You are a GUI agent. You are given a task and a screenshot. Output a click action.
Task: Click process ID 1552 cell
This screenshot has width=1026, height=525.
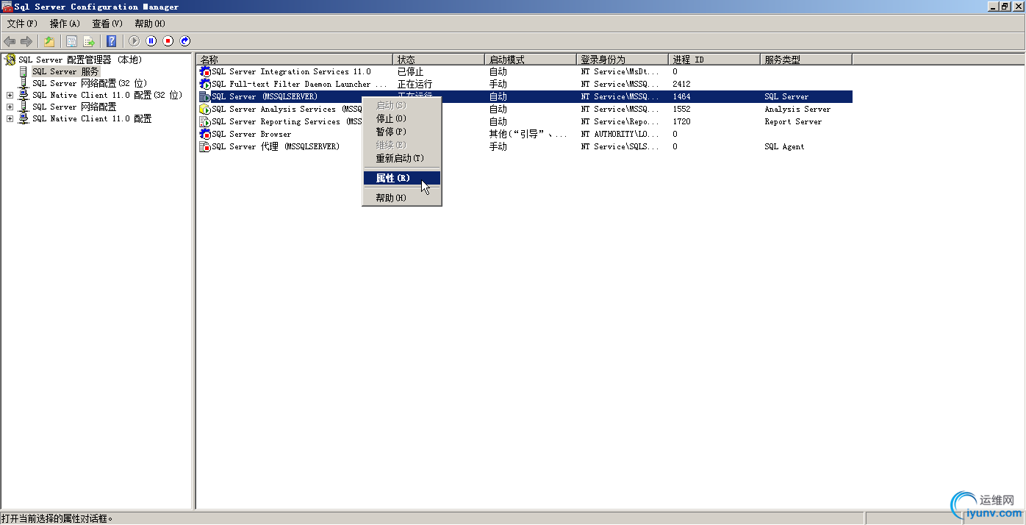[x=681, y=109]
